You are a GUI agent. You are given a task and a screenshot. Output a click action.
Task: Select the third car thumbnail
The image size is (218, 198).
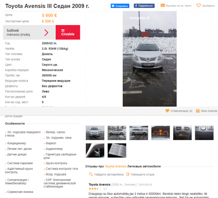pyautogui.click(x=139, y=133)
